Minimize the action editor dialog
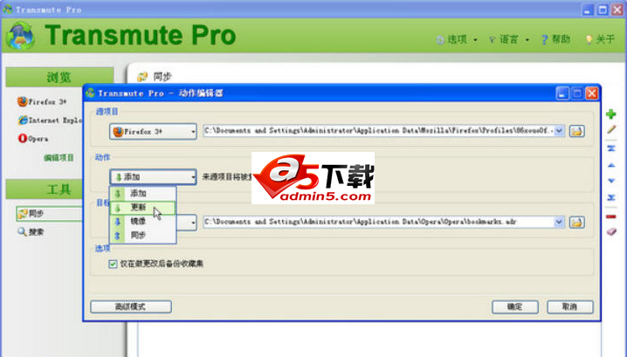Image resolution: width=627 pixels, height=357 pixels. 562,93
